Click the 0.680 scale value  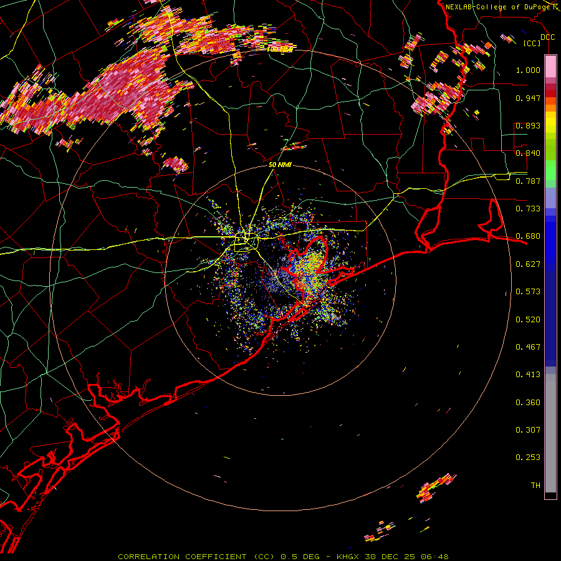[528, 236]
